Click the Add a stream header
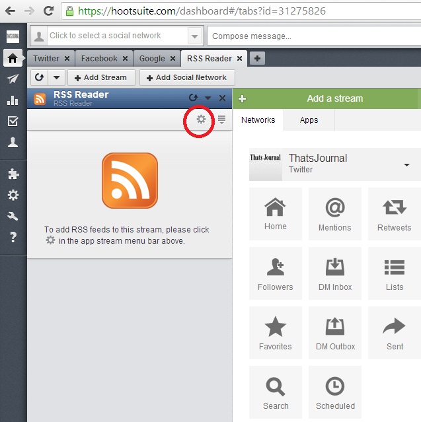The image size is (421, 422). [326, 98]
